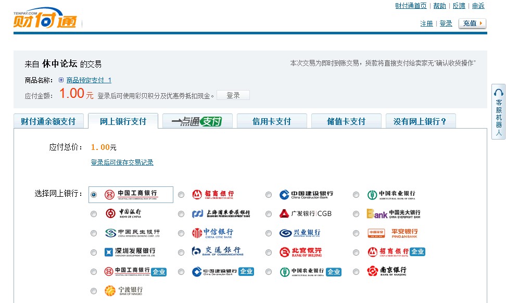This screenshot has height=303, width=506.
Task: Select the 招商银行 personal radio button
Action: tap(181, 195)
